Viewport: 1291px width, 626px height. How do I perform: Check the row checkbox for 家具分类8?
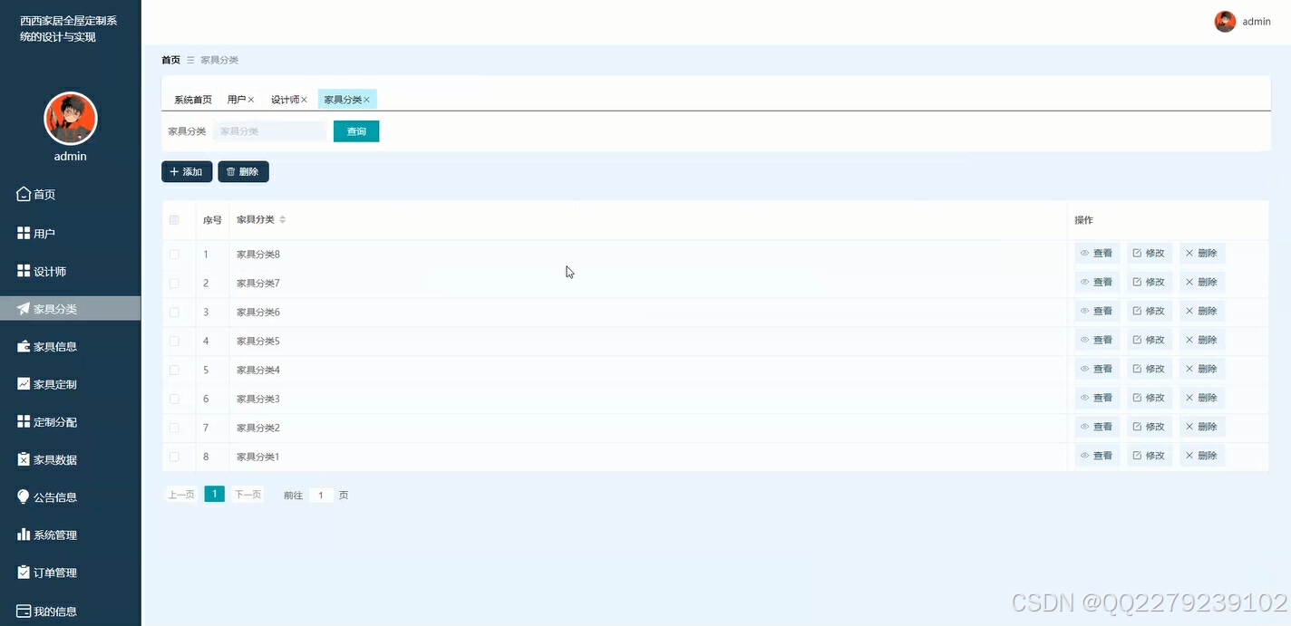(174, 254)
